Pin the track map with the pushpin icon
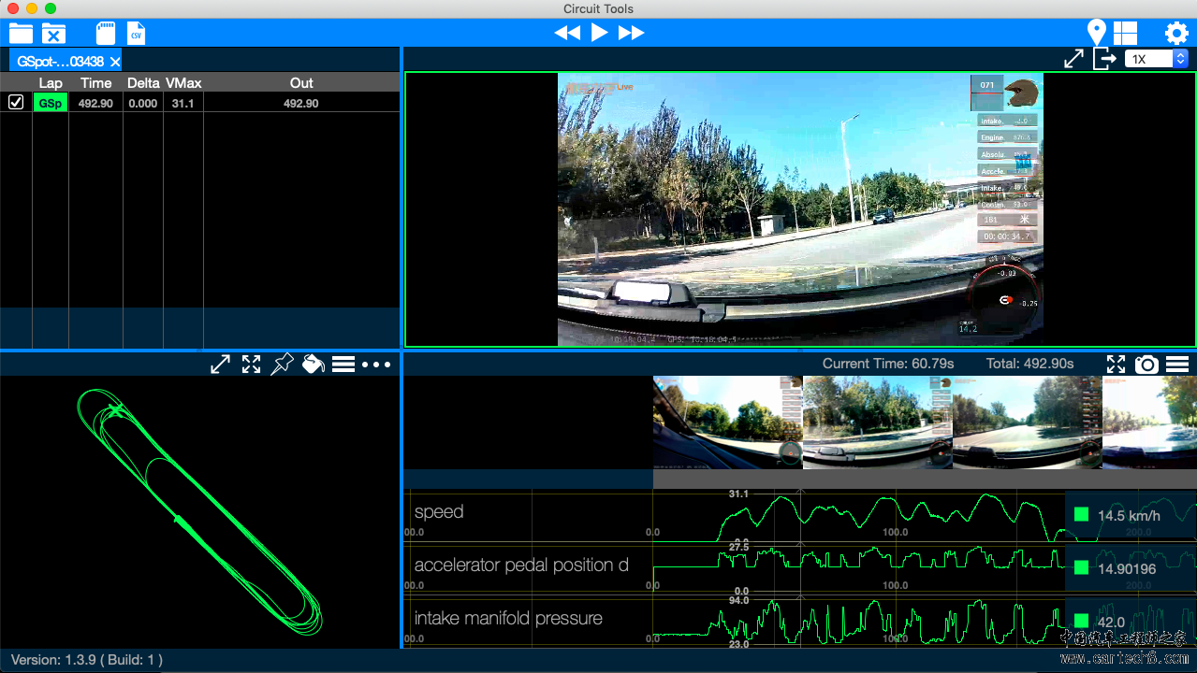The image size is (1197, 673). tap(282, 365)
